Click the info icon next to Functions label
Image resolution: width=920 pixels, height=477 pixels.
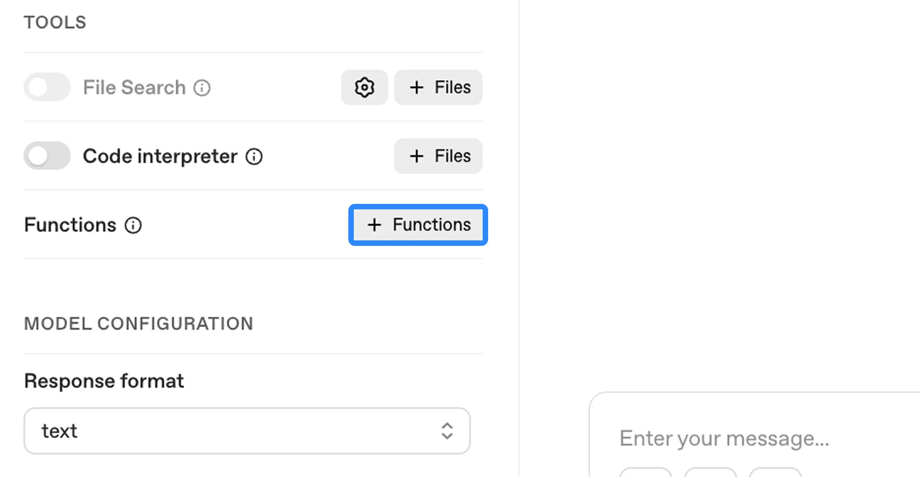pos(133,225)
